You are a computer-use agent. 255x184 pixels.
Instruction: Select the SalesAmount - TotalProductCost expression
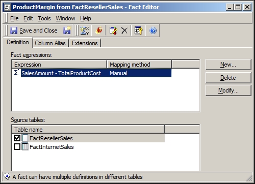coord(61,73)
